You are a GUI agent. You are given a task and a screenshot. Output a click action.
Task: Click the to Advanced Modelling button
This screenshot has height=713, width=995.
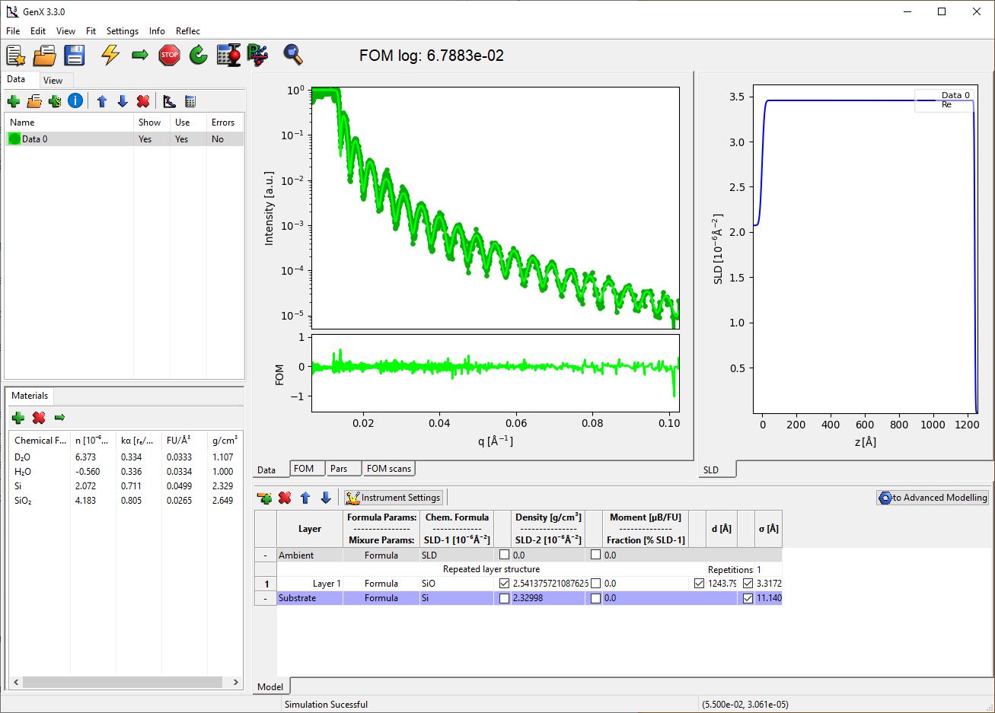click(933, 498)
